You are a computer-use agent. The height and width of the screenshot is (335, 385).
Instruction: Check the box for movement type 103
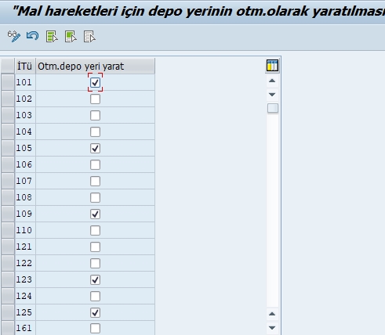pyautogui.click(x=95, y=116)
